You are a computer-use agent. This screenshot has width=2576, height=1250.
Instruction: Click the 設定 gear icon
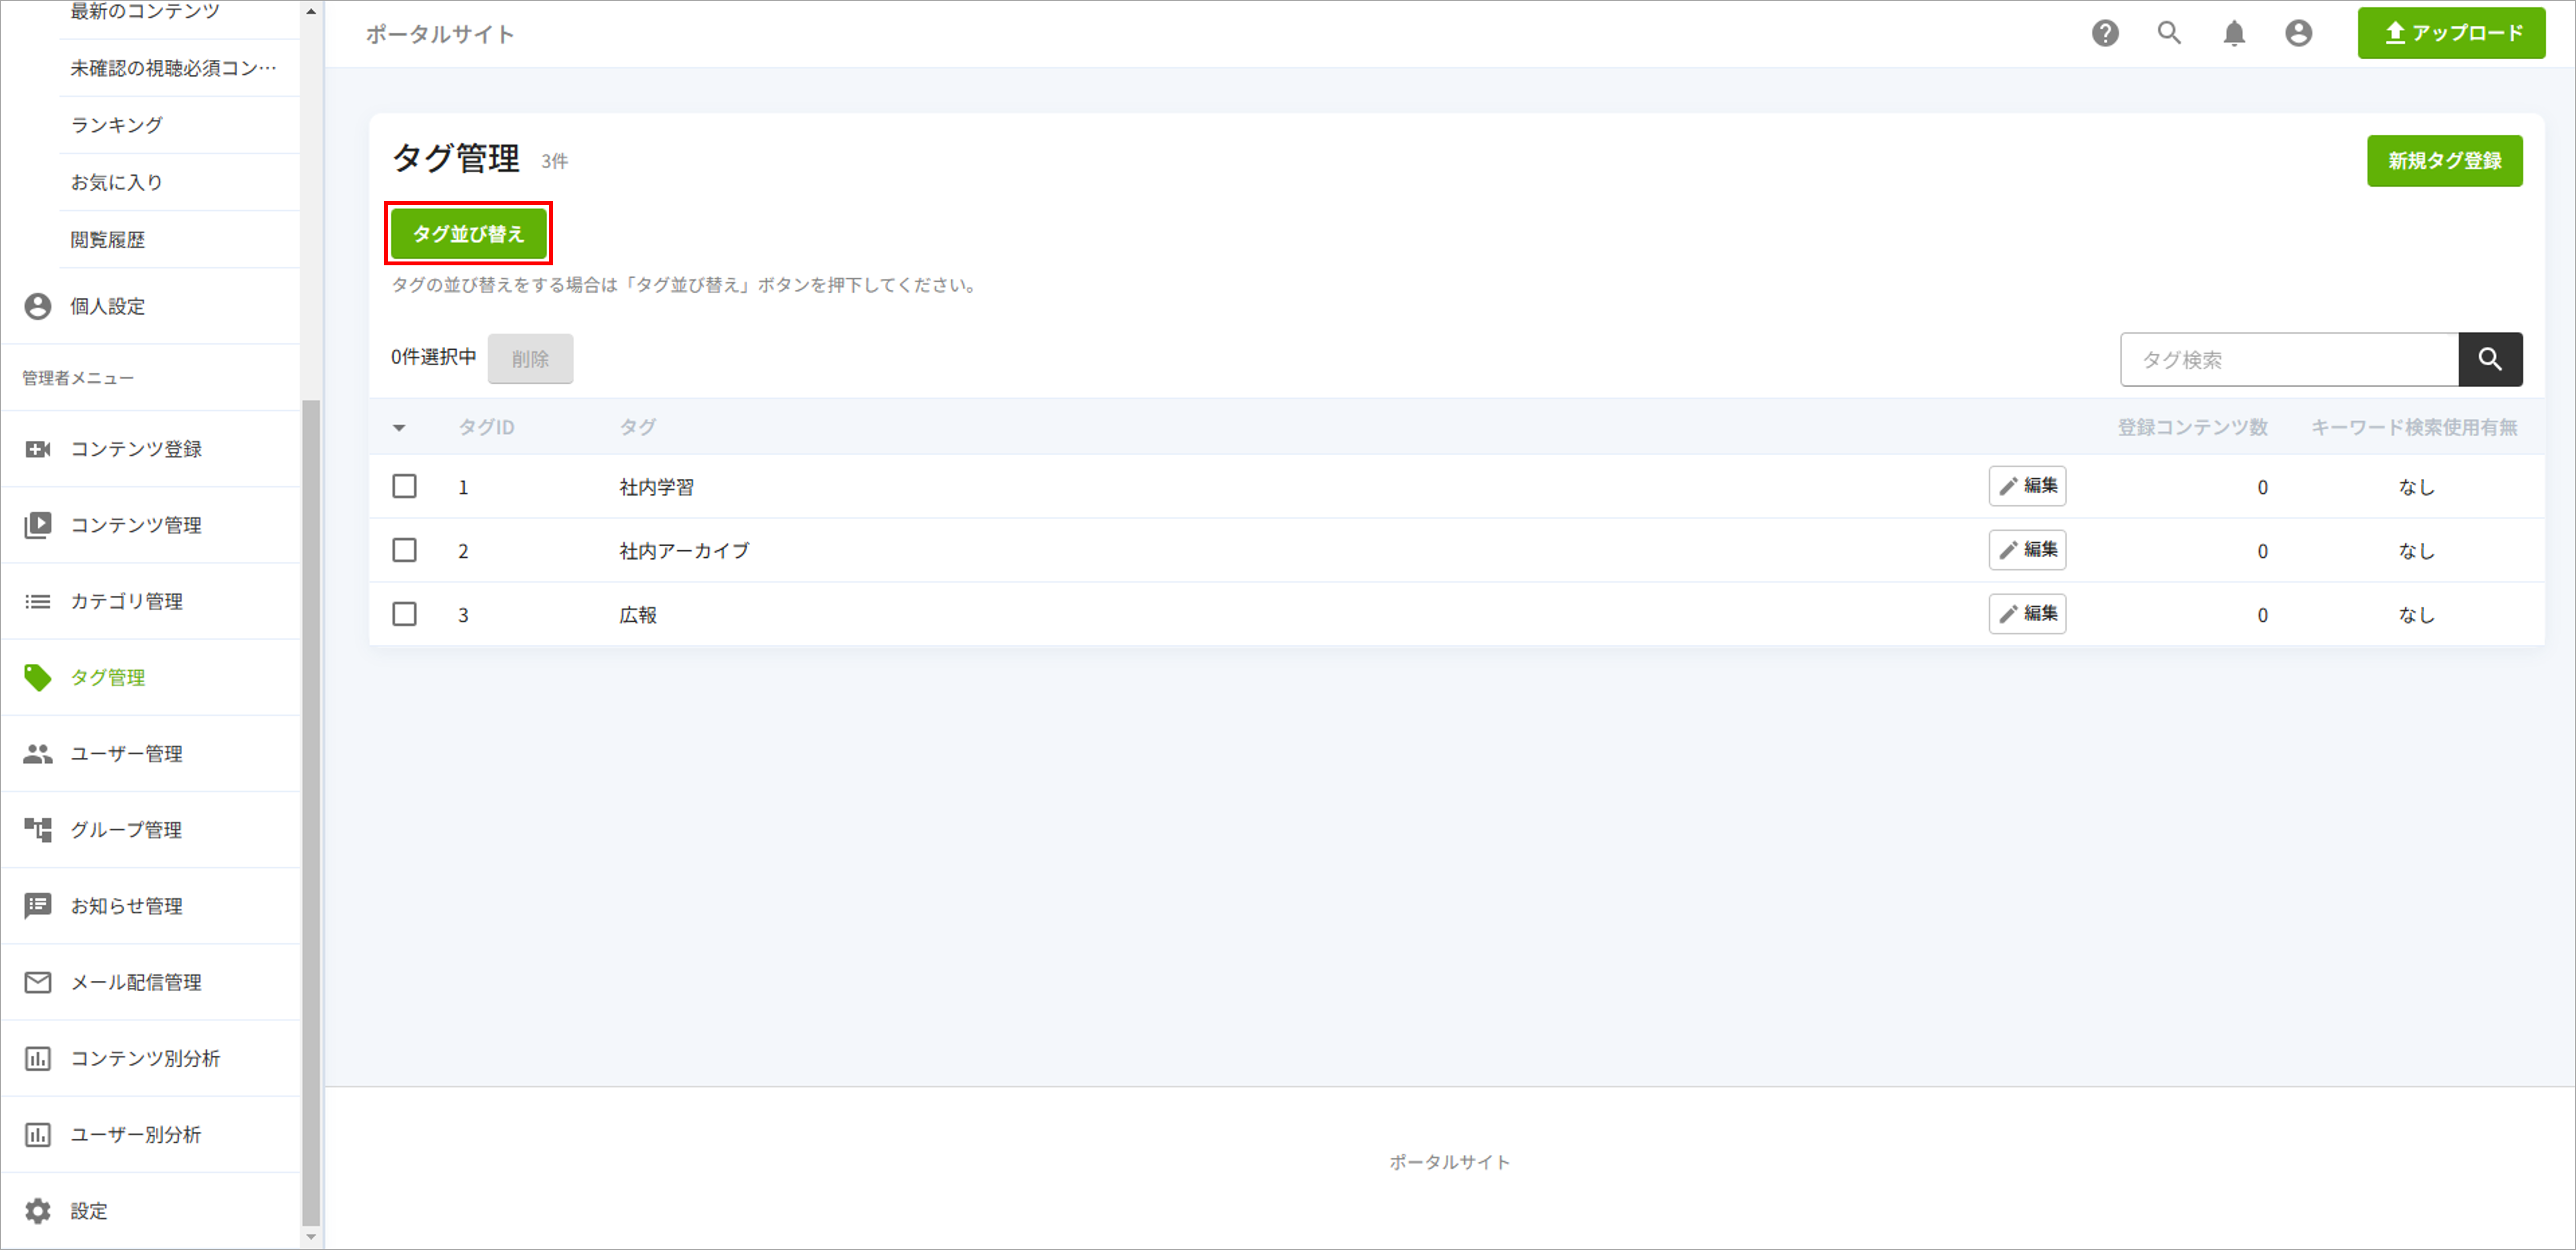pos(38,1211)
